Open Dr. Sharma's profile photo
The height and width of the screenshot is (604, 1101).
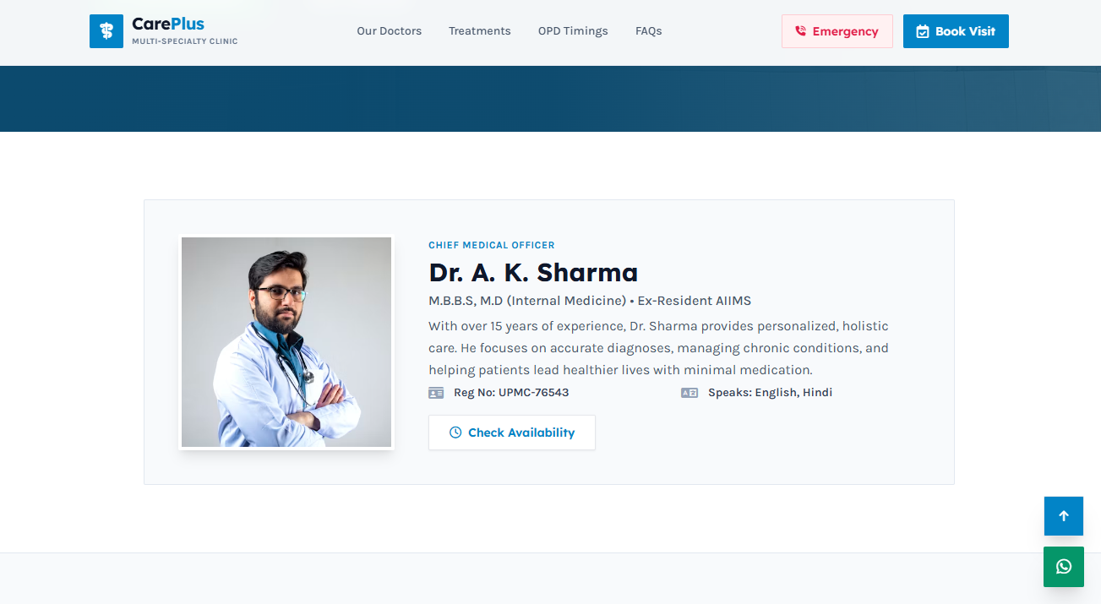(286, 342)
